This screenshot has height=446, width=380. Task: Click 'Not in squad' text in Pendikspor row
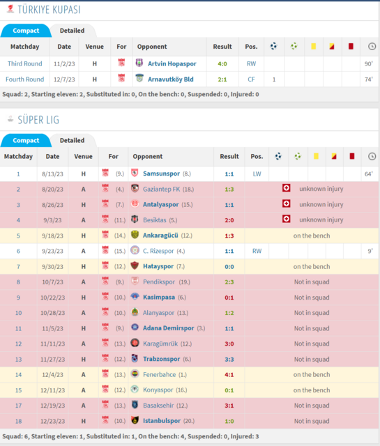tap(312, 282)
